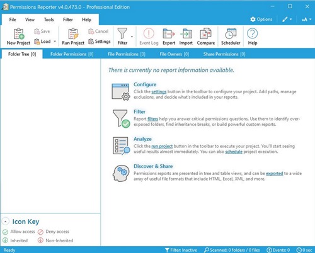
Task: Click the Deny access key icon
Action: tap(40, 232)
